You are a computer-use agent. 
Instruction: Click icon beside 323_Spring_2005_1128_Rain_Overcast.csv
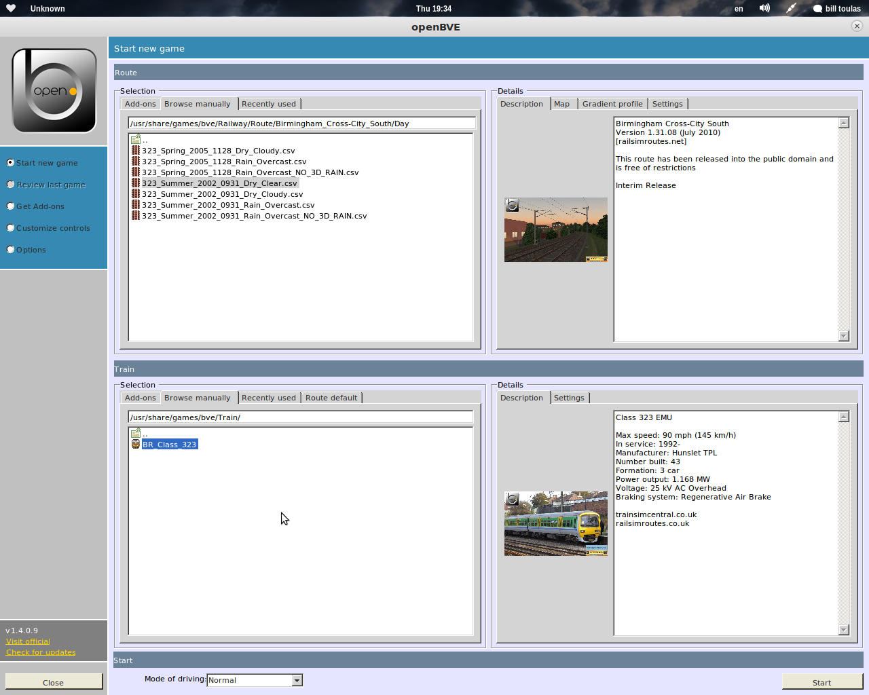click(136, 162)
